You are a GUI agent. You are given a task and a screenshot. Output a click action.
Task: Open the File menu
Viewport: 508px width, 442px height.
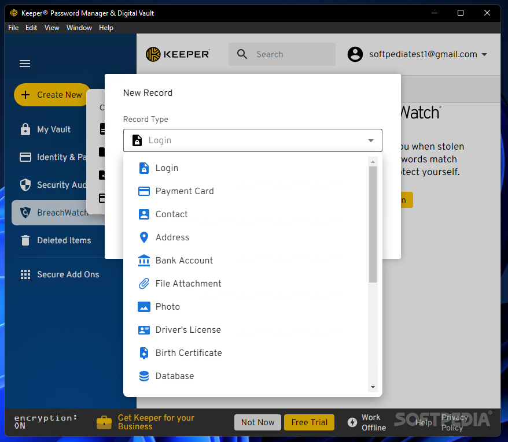pos(13,28)
